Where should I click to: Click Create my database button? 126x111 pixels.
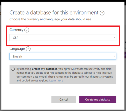98,99
